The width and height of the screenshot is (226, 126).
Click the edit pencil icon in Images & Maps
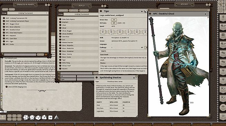pyautogui.click(x=46, y=54)
